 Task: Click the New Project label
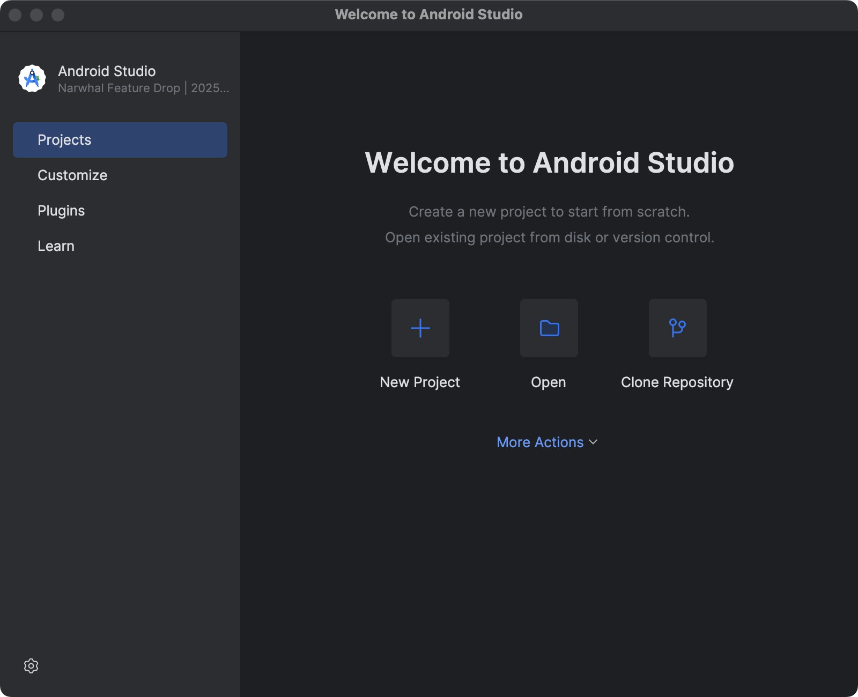(x=420, y=382)
